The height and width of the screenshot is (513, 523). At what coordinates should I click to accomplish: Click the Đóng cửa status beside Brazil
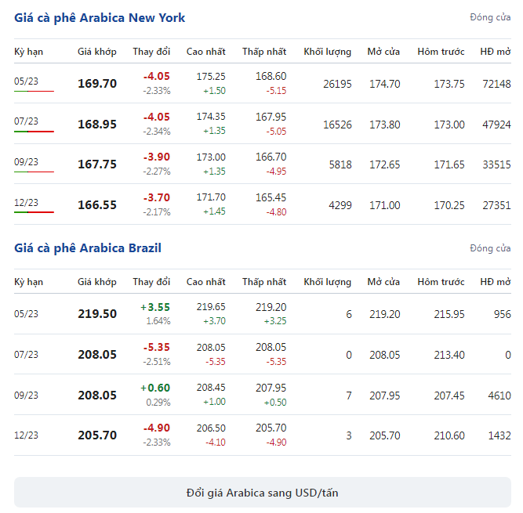click(x=490, y=248)
